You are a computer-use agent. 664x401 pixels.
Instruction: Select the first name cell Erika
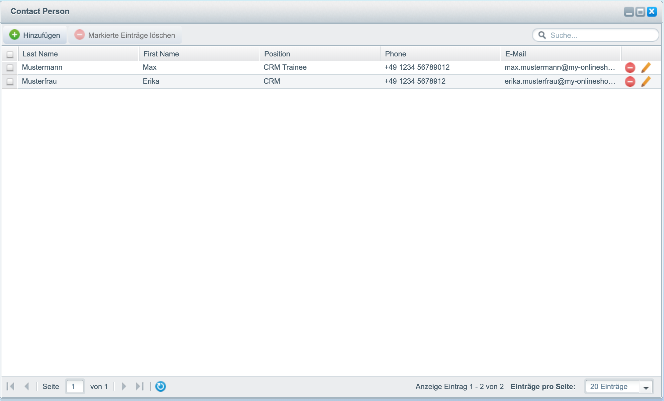pyautogui.click(x=199, y=81)
